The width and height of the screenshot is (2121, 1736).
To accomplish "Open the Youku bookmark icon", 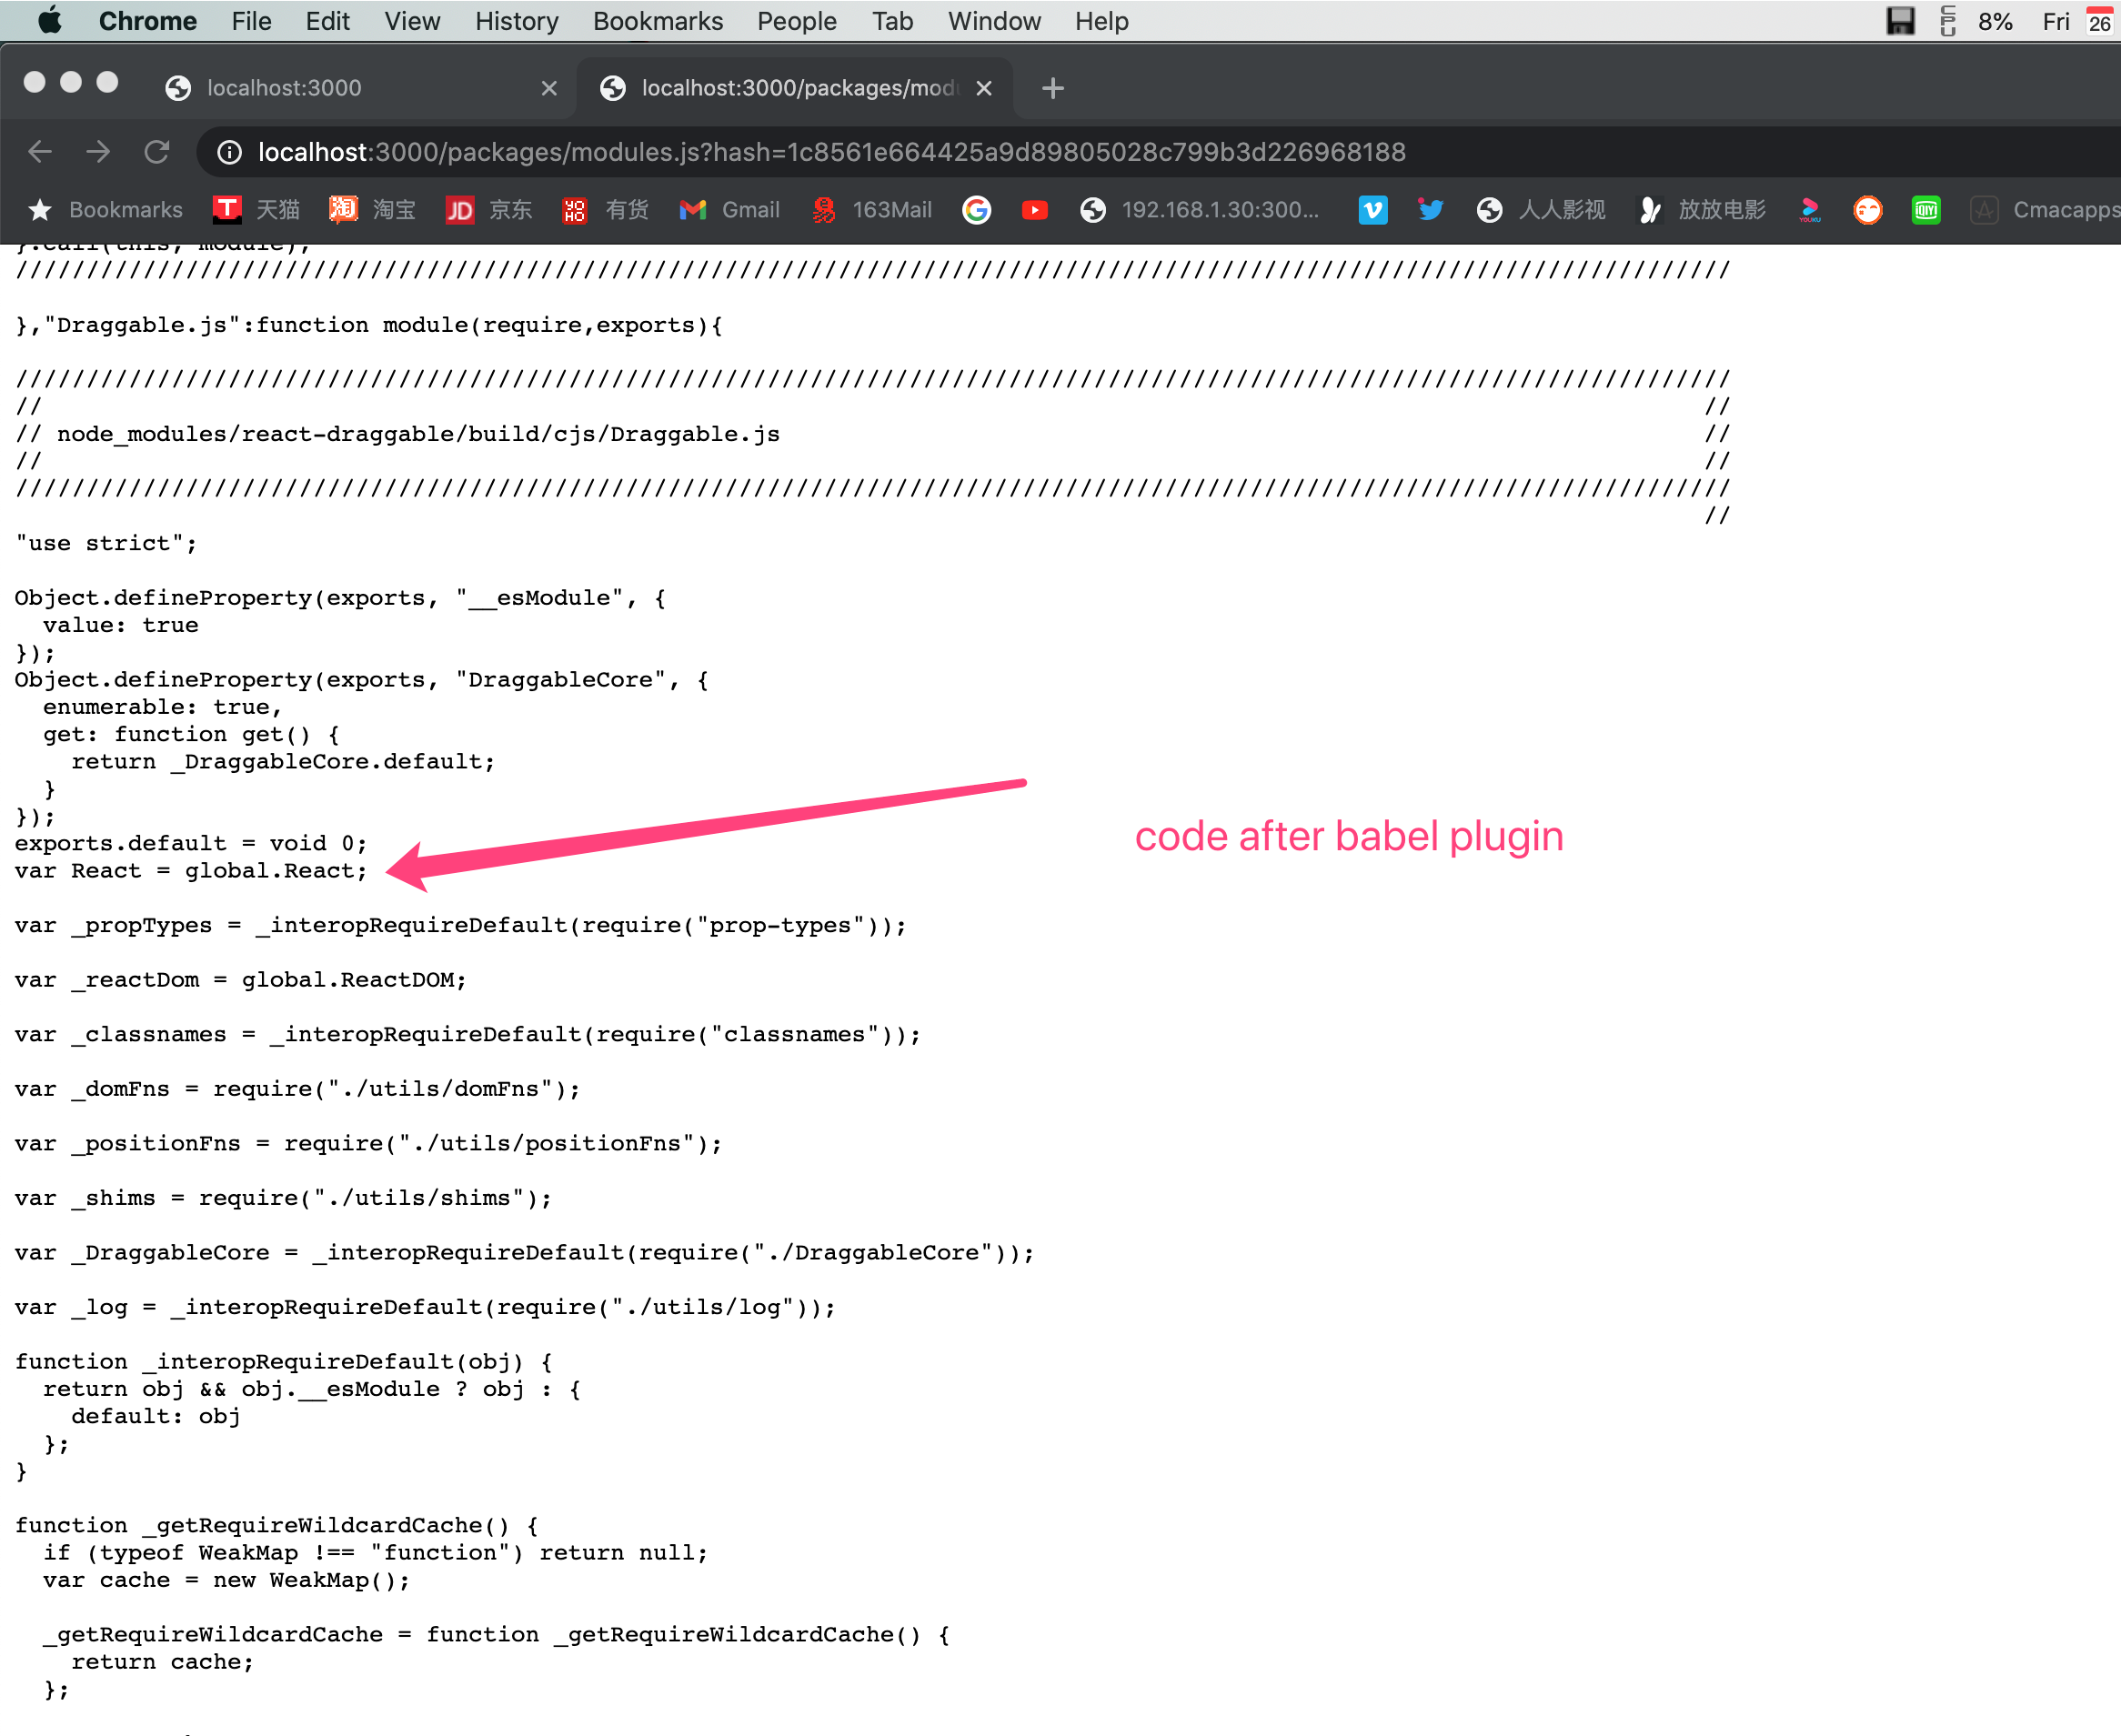I will point(1810,210).
